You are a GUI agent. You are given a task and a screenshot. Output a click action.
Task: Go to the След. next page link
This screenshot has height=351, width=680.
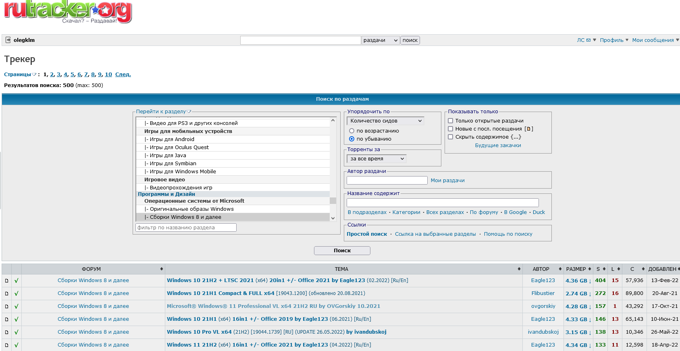[x=123, y=75]
